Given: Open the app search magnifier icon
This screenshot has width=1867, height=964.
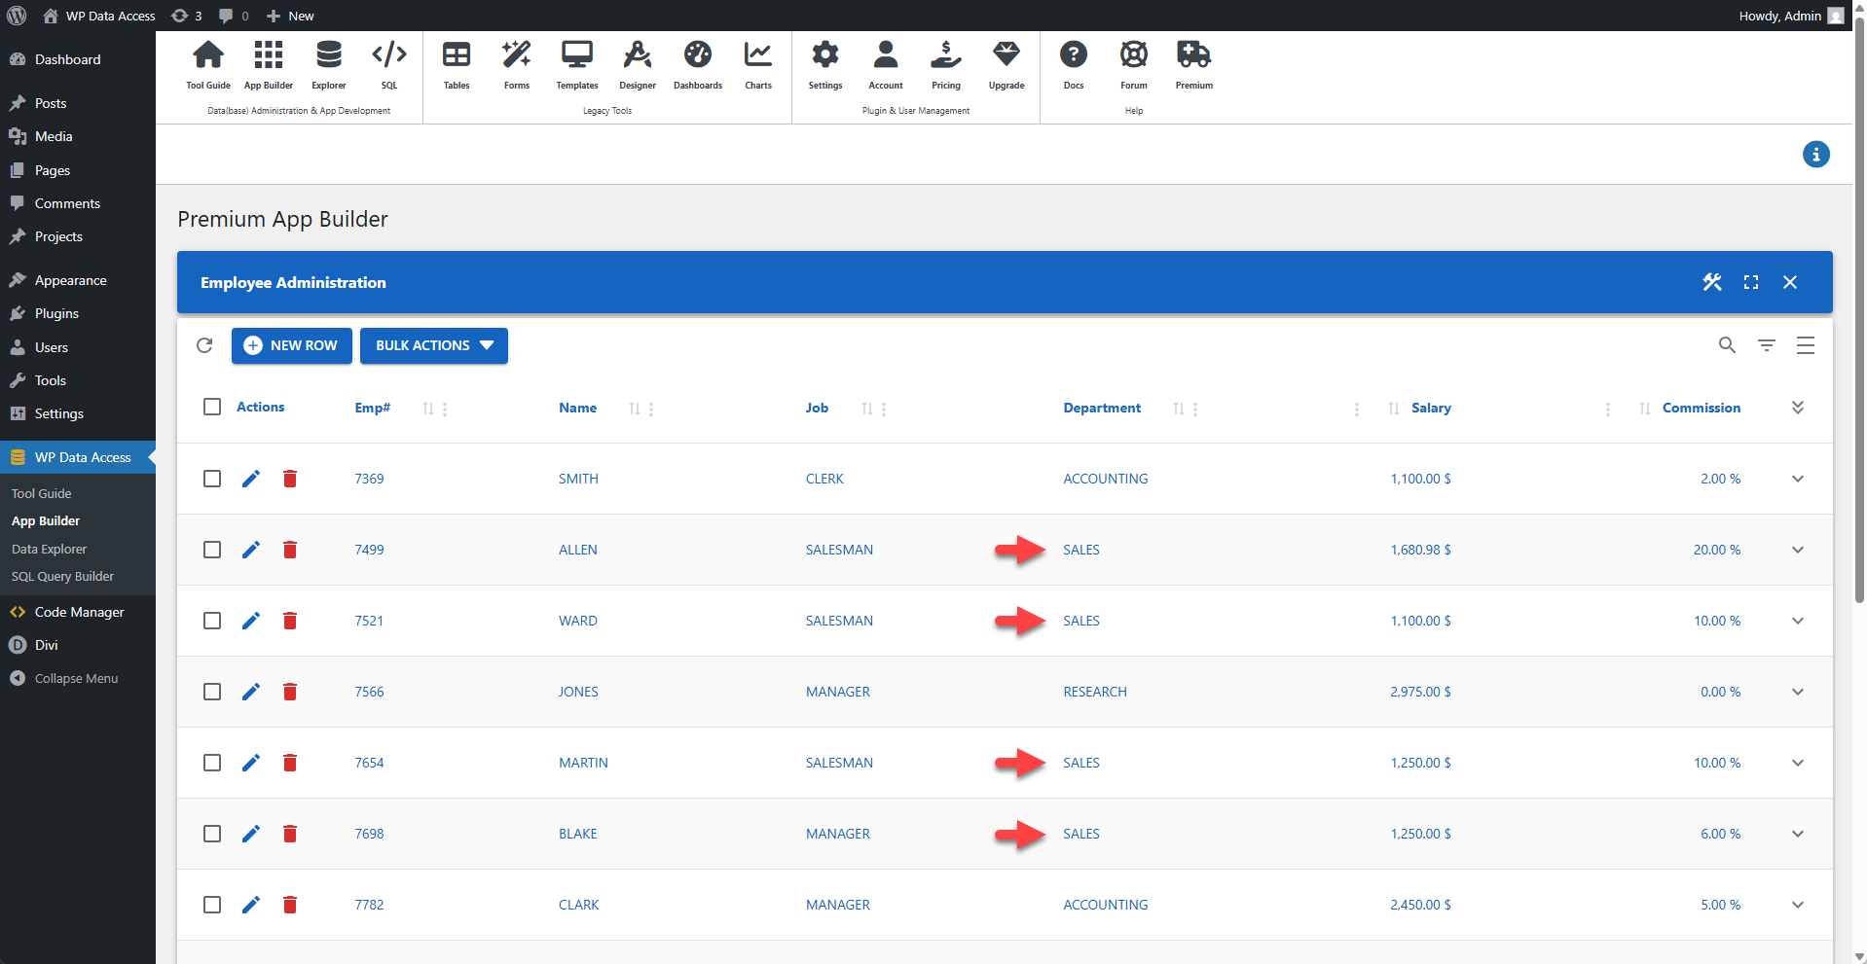Looking at the screenshot, I should coord(1727,345).
